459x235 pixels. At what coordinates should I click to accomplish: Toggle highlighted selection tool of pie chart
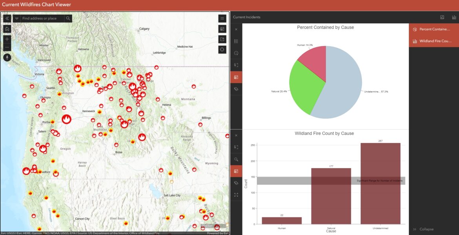pyautogui.click(x=236, y=77)
